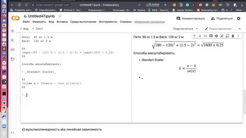Click the browser address bar
The width and height of the screenshot is (246, 138).
53,5
